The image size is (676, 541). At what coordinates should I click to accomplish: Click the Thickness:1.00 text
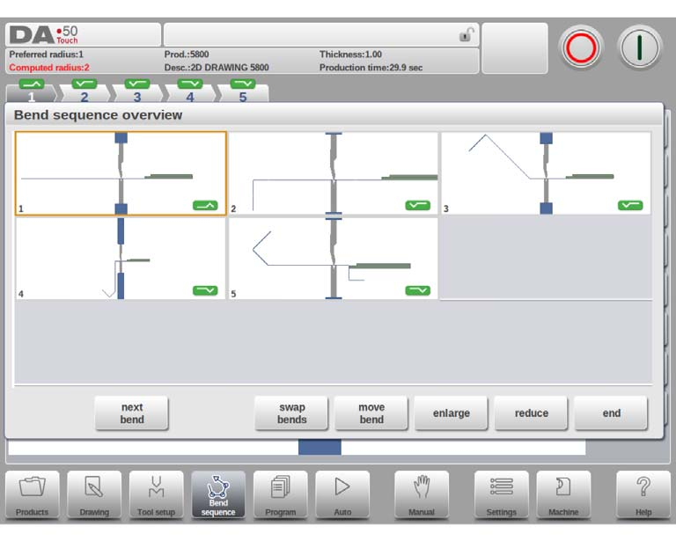[350, 55]
